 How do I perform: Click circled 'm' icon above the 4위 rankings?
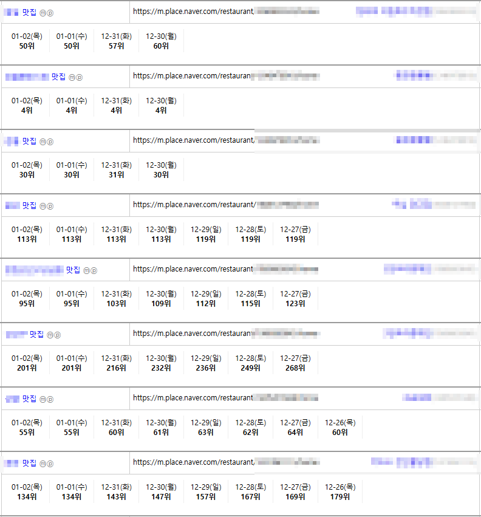72,77
